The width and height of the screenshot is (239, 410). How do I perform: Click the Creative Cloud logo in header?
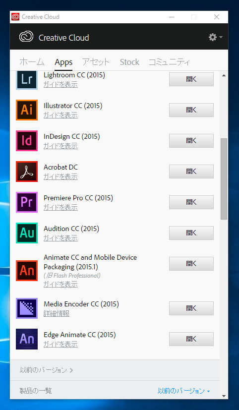(26, 37)
